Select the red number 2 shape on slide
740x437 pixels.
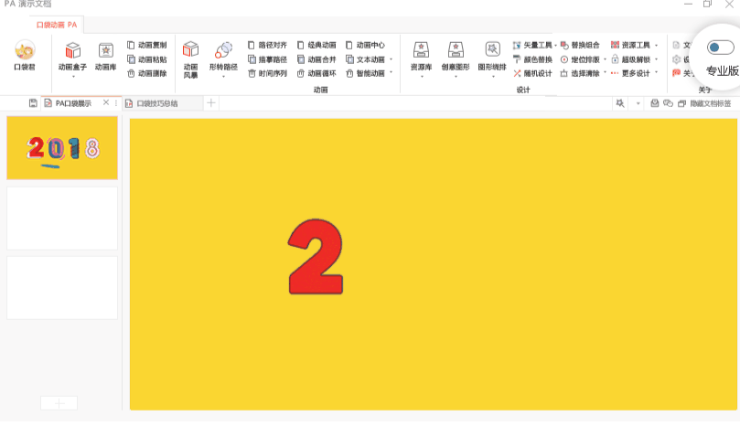[x=316, y=257]
